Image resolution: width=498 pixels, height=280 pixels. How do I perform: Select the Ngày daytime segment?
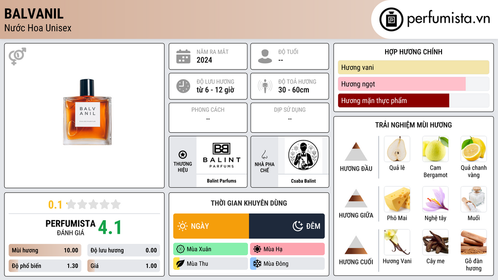(211, 226)
